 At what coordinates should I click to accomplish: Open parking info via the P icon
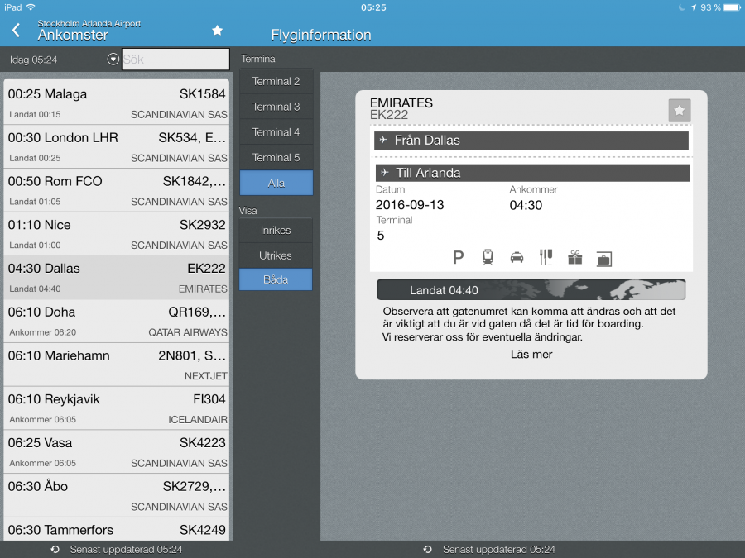458,257
